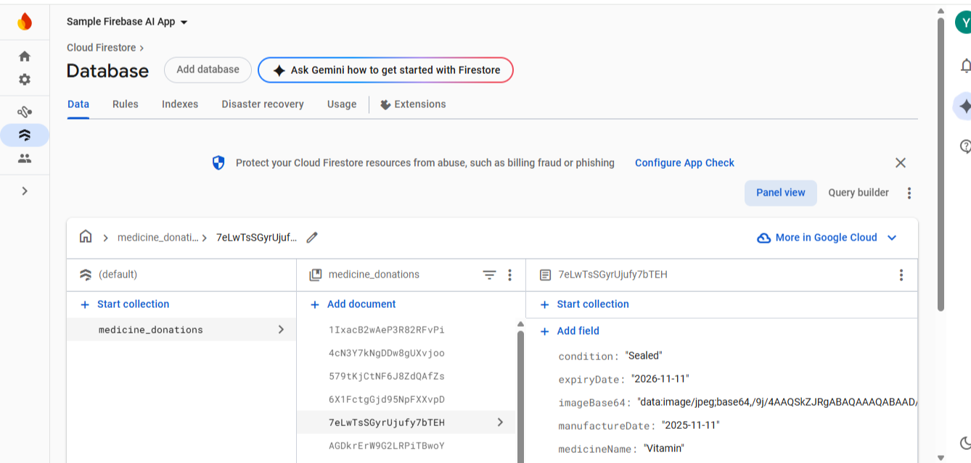Select the Query builder view

[859, 193]
